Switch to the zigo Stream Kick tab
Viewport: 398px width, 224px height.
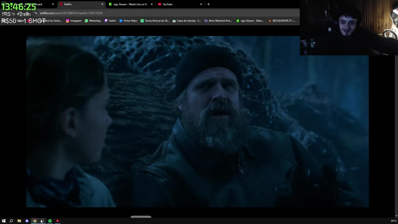130,4
